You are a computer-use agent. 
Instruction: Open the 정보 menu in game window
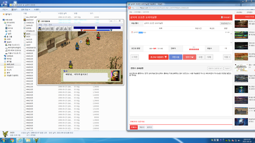(50, 25)
